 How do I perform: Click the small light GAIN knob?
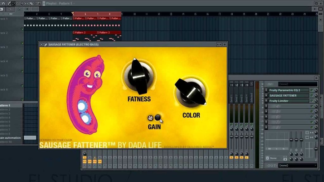click(x=150, y=118)
